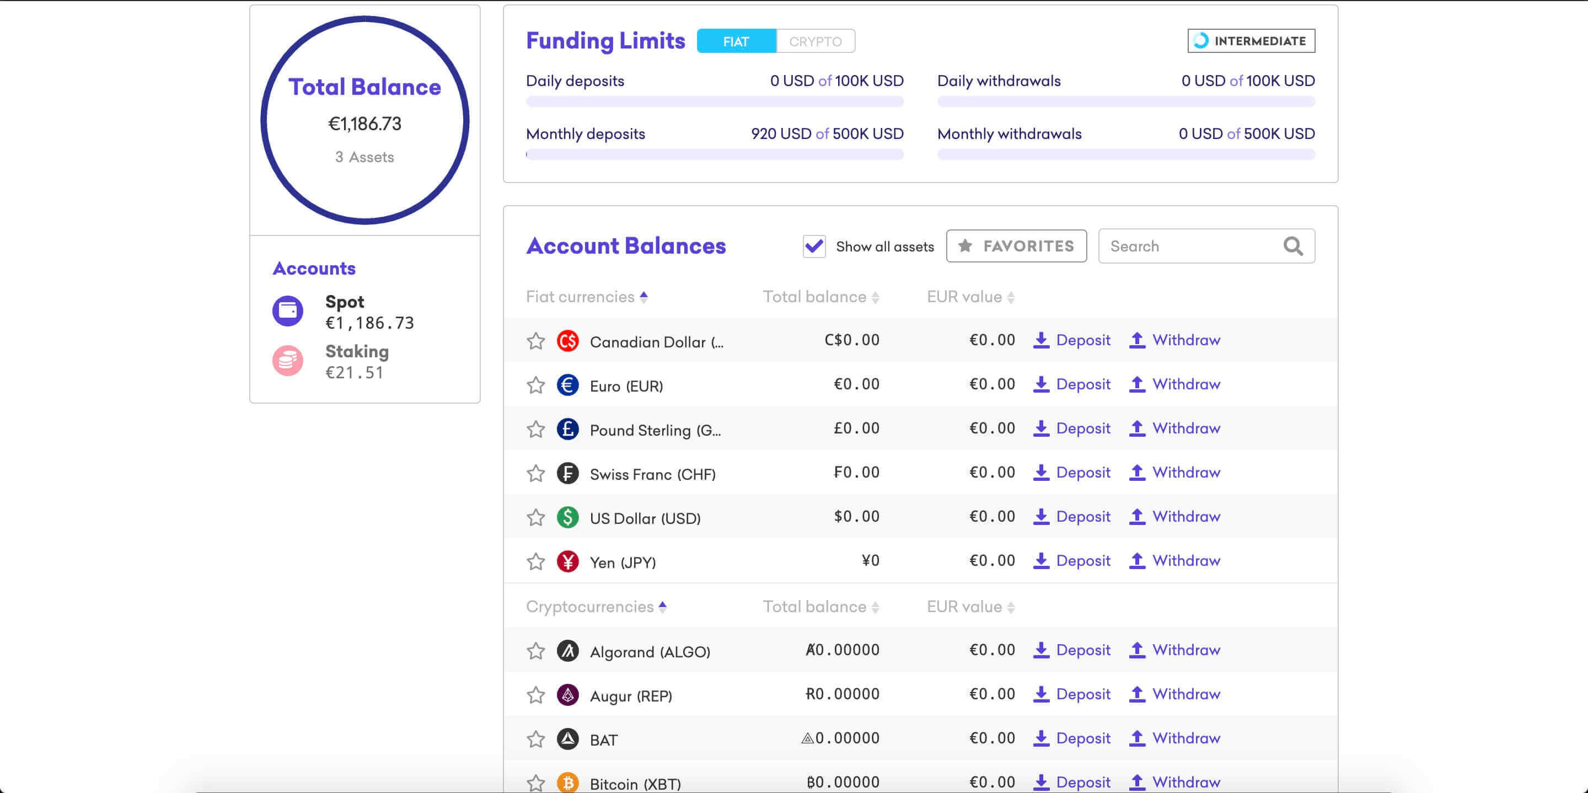The image size is (1588, 793).
Task: Click the search magnifier icon
Action: pos(1292,246)
